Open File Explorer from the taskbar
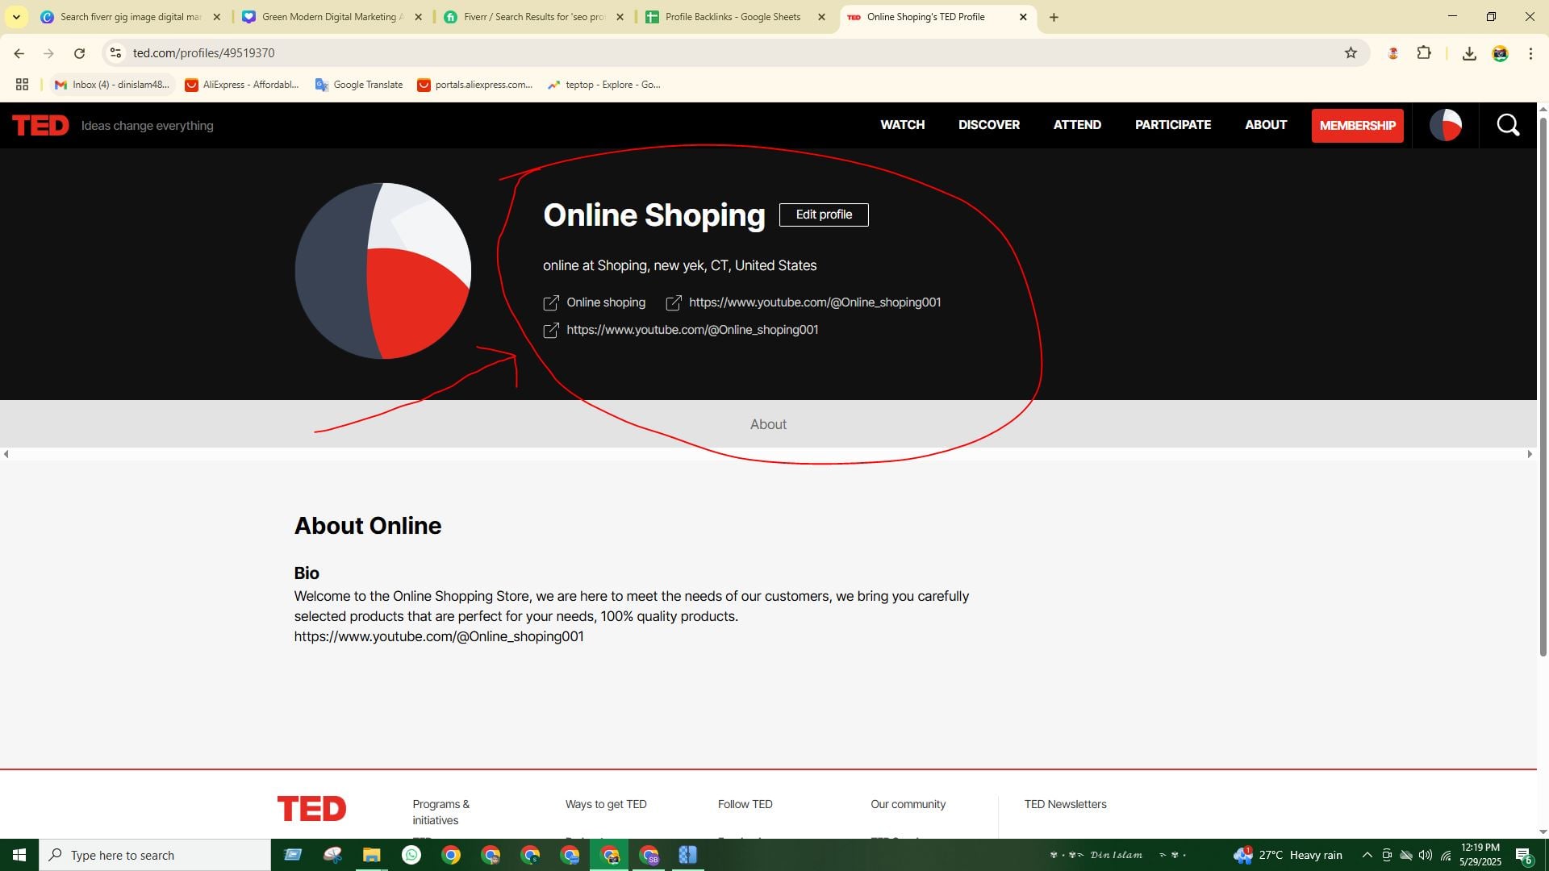Viewport: 1549px width, 871px height. (371, 855)
